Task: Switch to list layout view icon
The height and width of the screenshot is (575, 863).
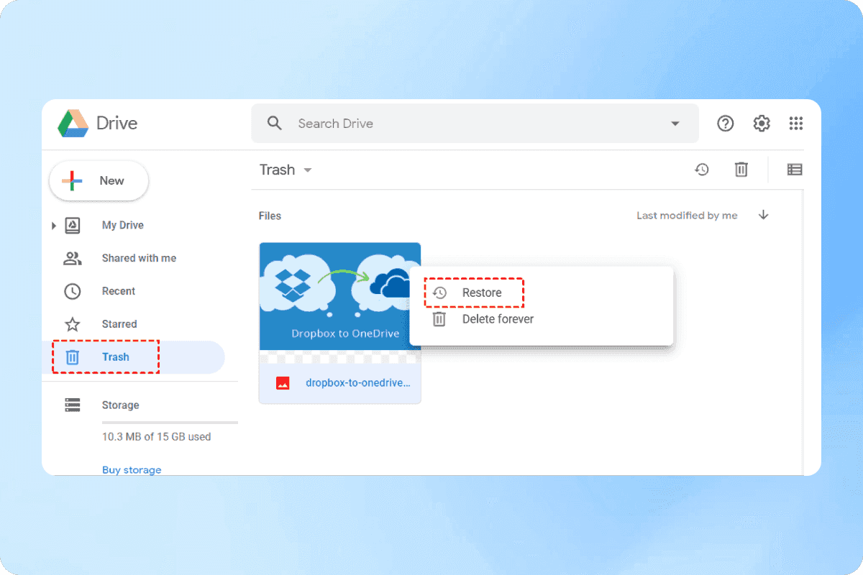Action: click(794, 170)
